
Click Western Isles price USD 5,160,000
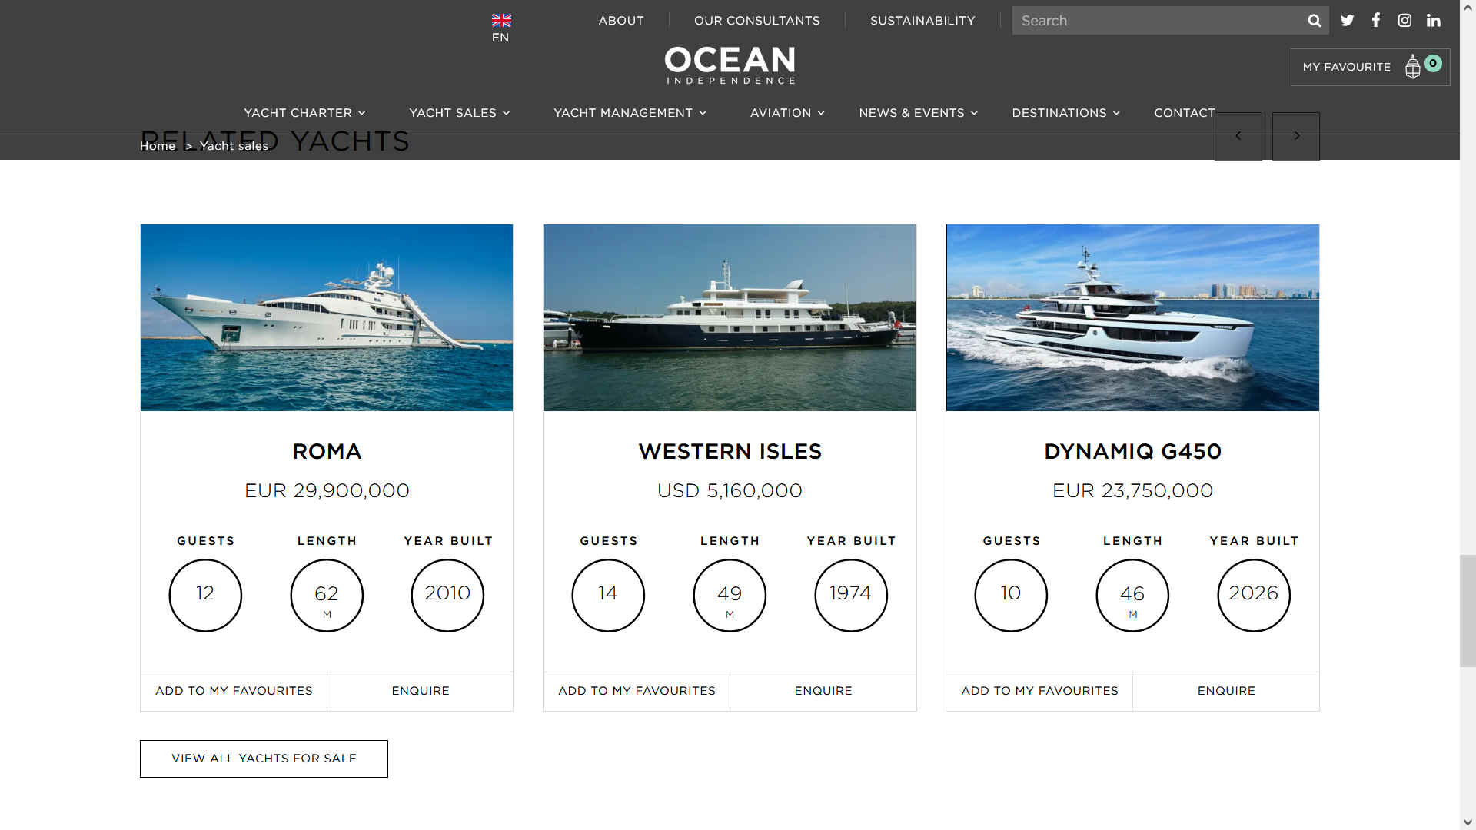730,490
